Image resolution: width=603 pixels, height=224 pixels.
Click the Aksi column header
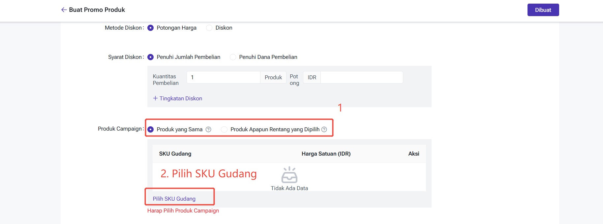click(413, 154)
